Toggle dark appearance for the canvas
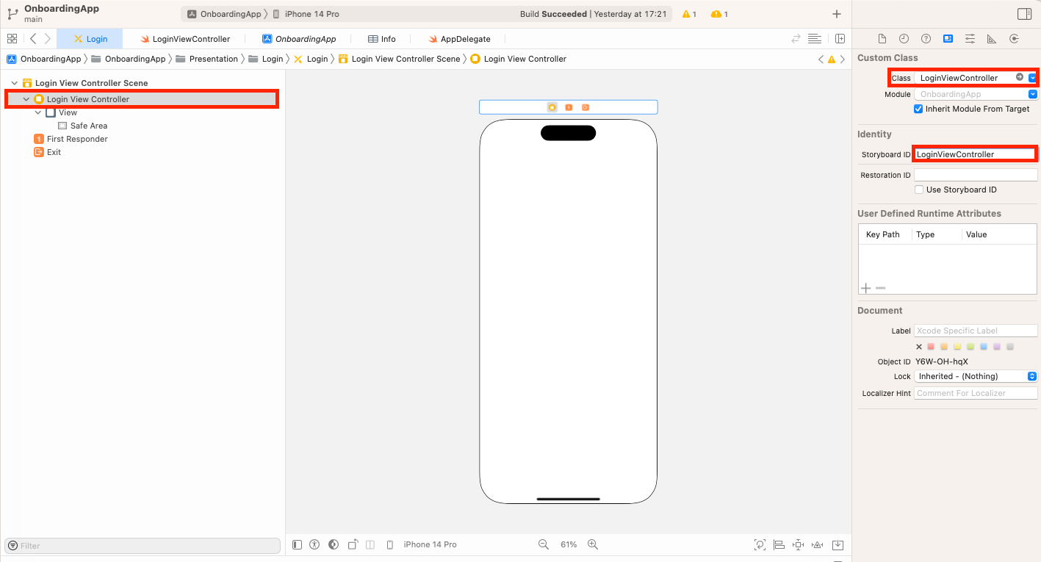The width and height of the screenshot is (1041, 562). click(333, 544)
